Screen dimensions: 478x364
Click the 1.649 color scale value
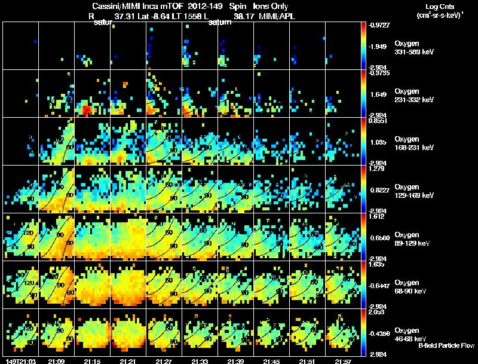pos(379,94)
